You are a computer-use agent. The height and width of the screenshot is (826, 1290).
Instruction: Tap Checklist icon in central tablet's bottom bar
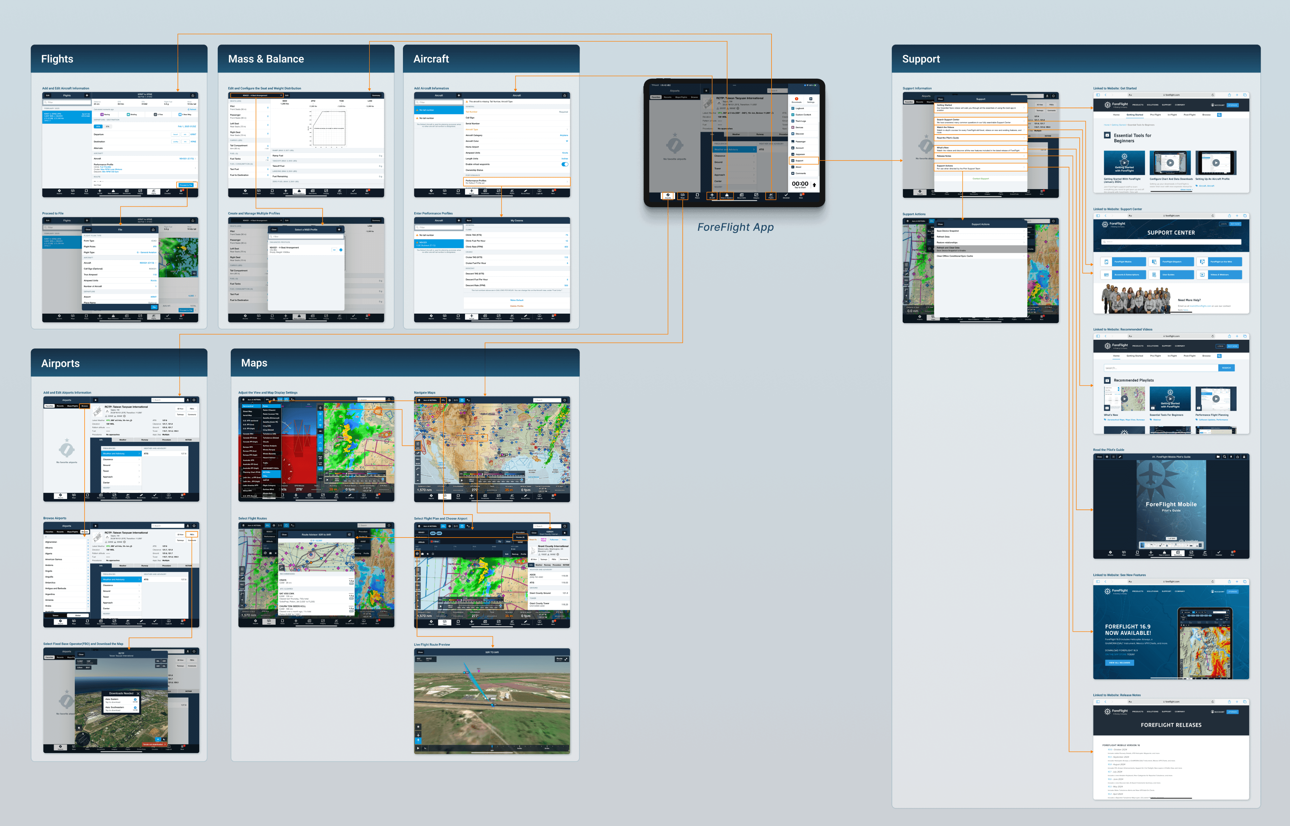tap(786, 196)
